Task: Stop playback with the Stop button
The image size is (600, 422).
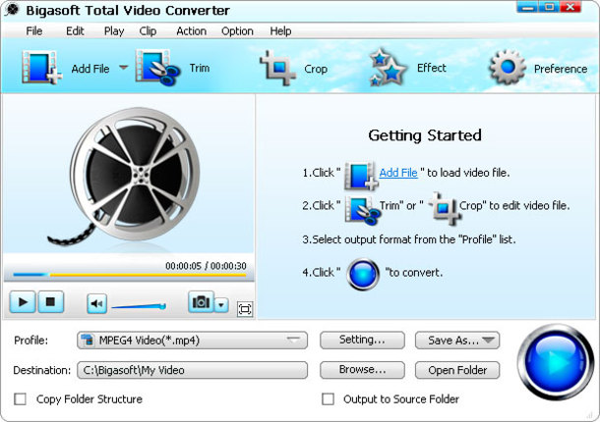Action: (50, 301)
